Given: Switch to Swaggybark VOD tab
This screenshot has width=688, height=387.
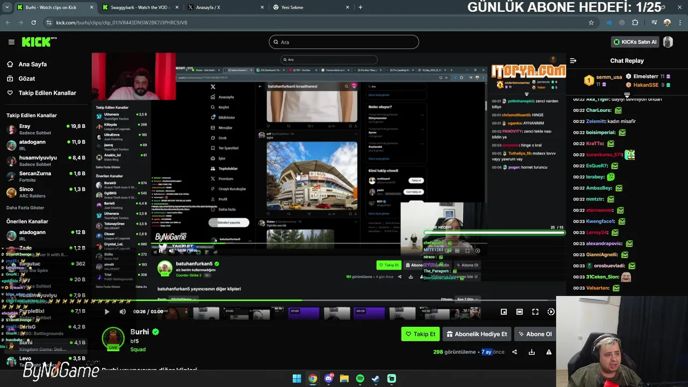Looking at the screenshot, I should [x=140, y=8].
